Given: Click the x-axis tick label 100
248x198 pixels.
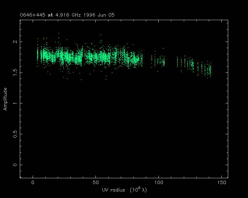Looking at the screenshot, I should (x=158, y=183).
